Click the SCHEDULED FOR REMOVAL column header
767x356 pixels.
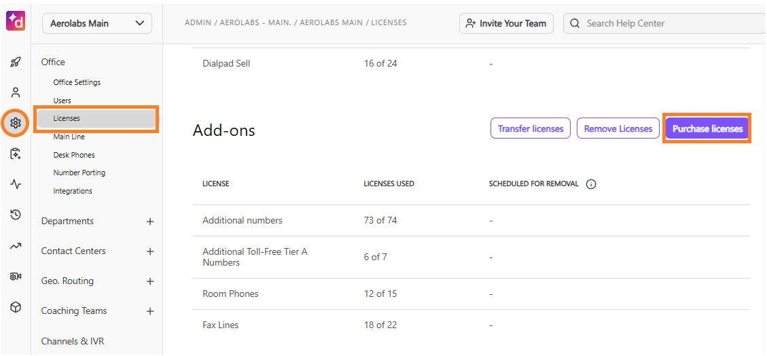coord(534,184)
